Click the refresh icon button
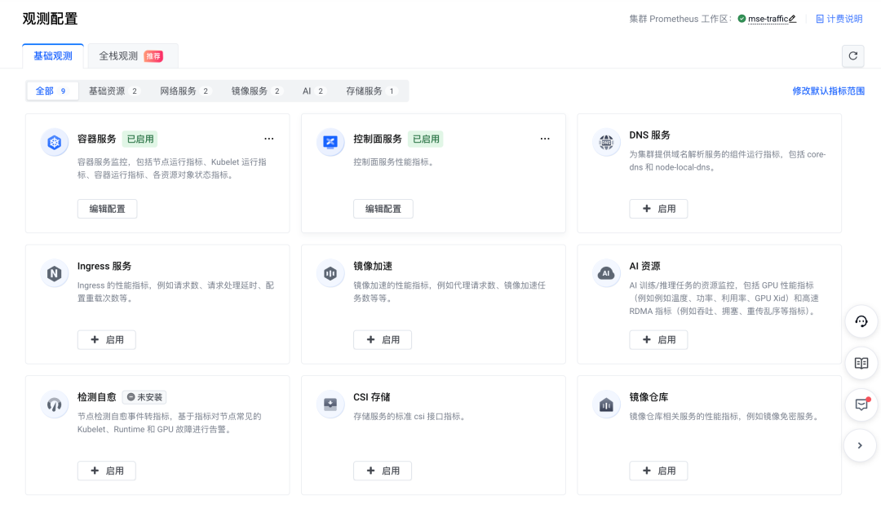This screenshot has height=513, width=881. coord(852,55)
